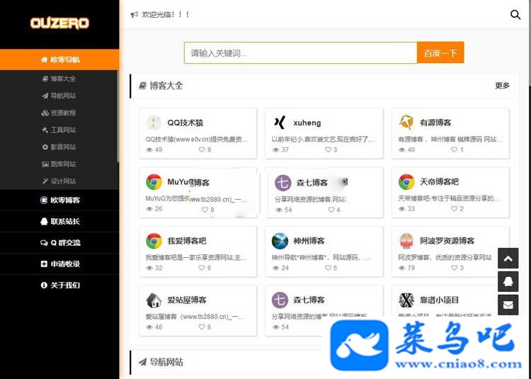Go to 欧零博客 in sidebar

59,200
